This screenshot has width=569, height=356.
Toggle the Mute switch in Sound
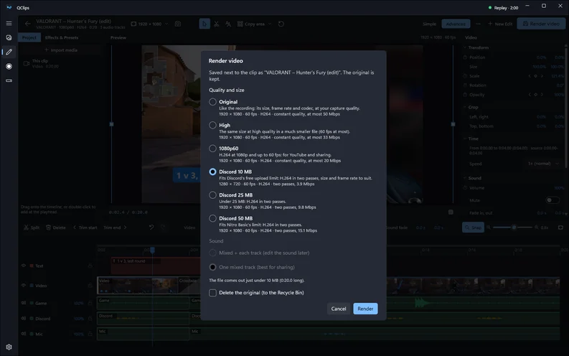click(552, 200)
